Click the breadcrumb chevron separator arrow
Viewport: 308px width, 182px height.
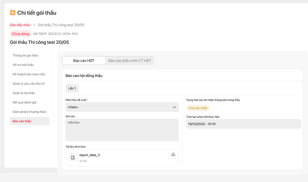34,25
